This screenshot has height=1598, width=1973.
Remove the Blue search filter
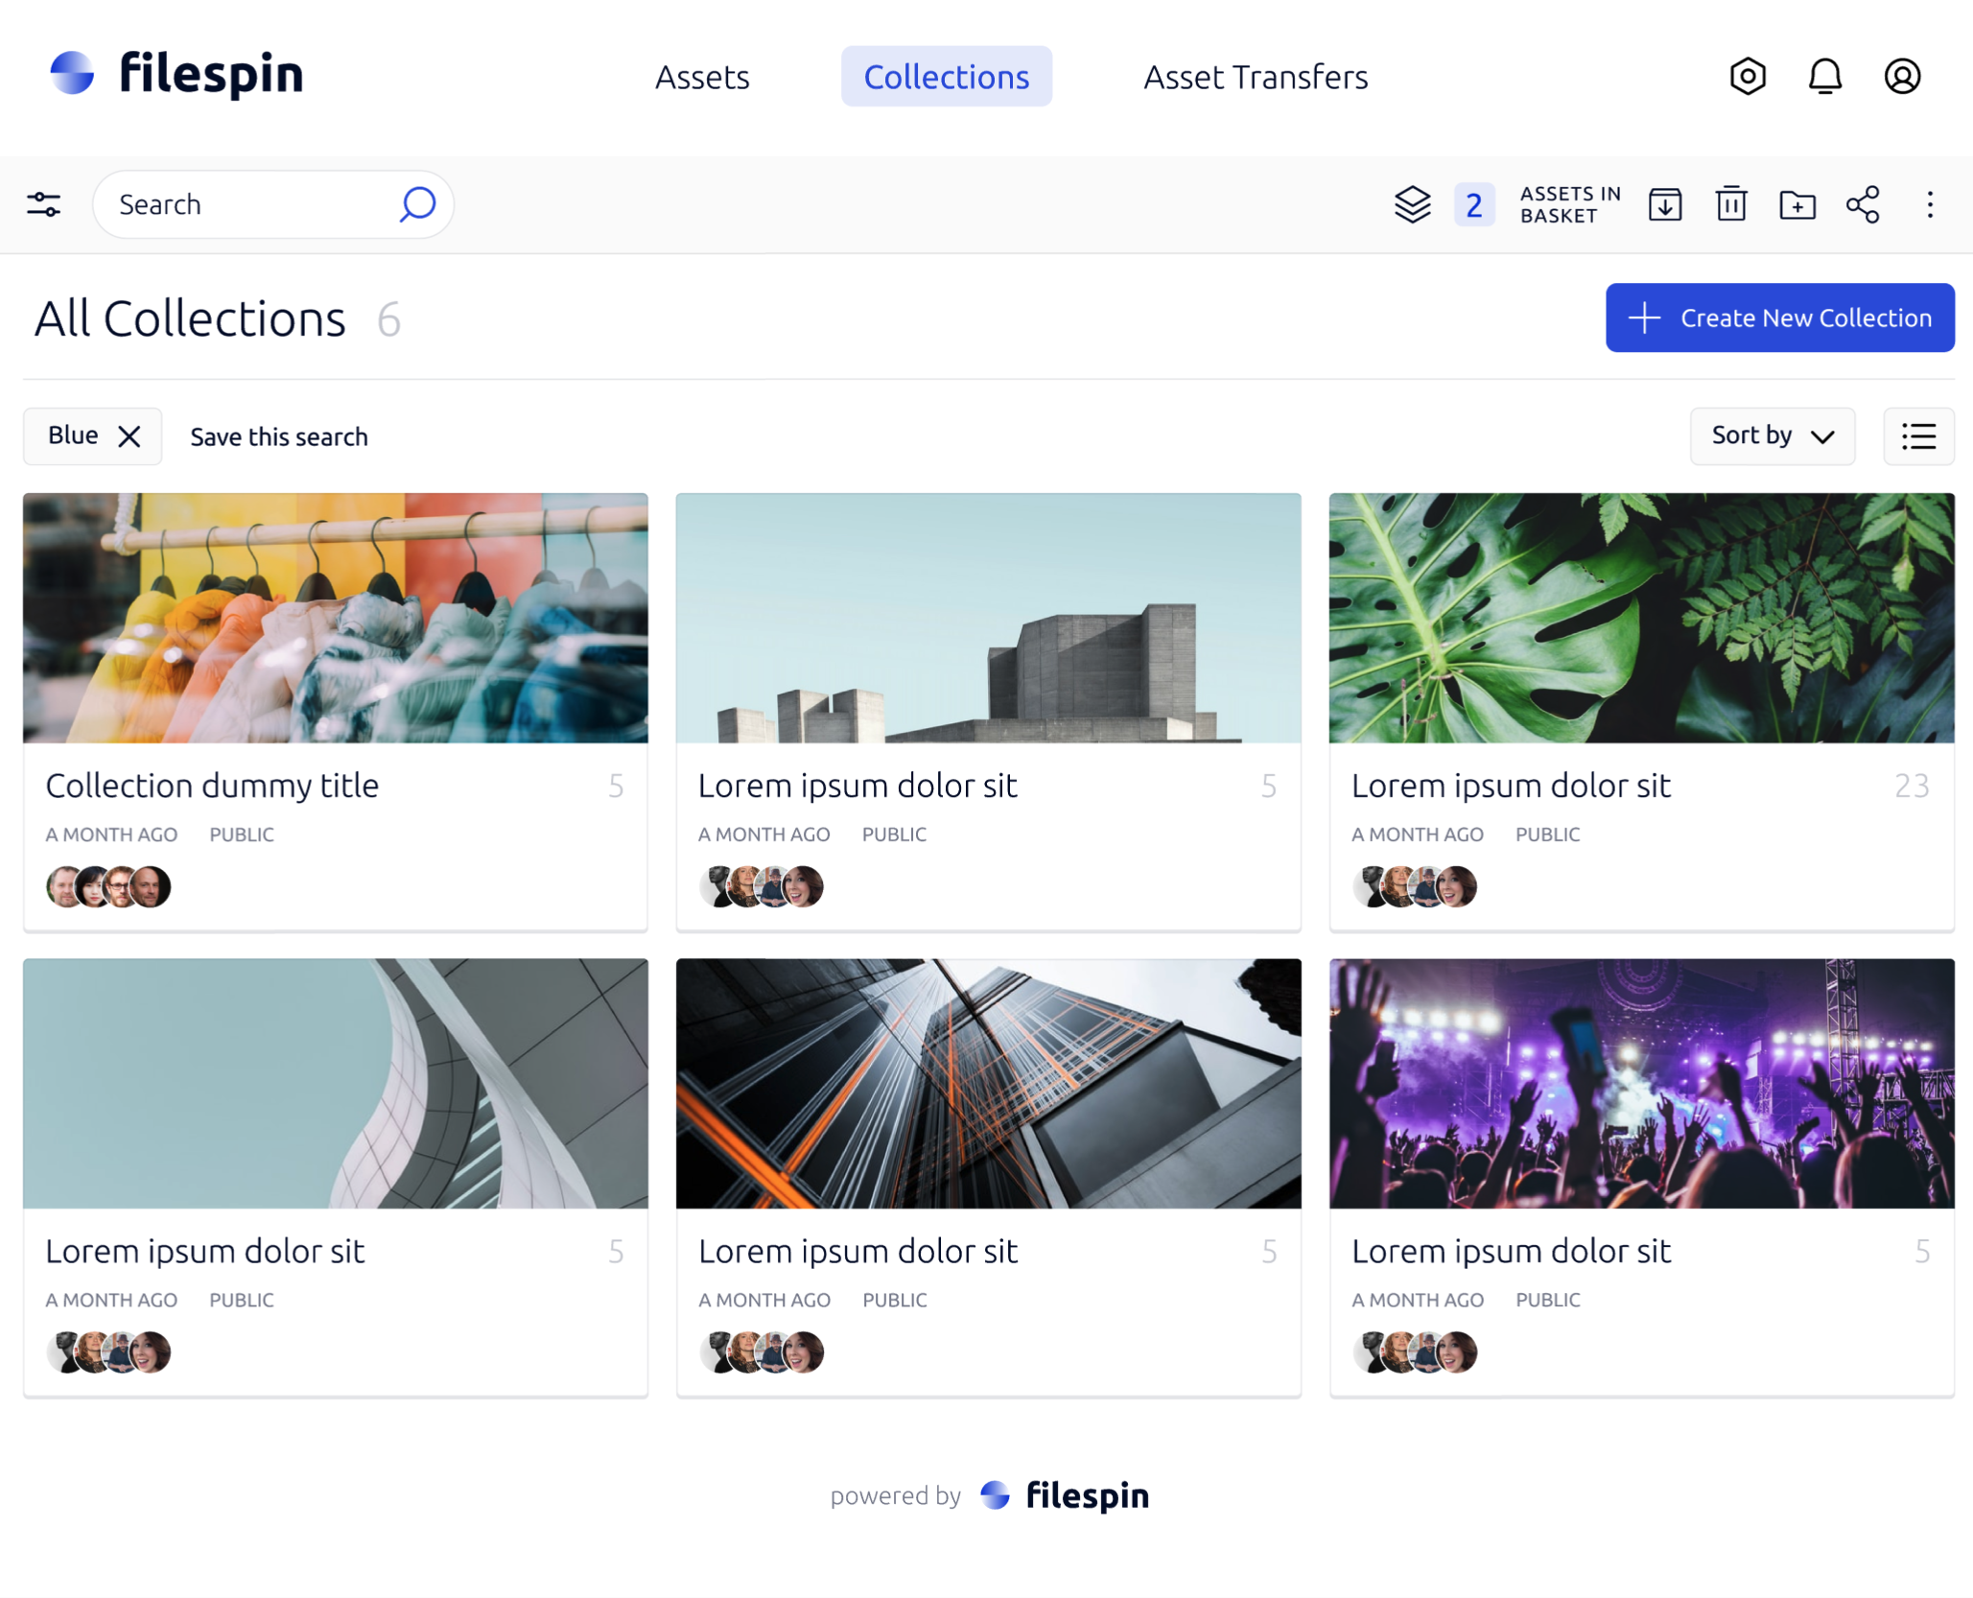[129, 436]
